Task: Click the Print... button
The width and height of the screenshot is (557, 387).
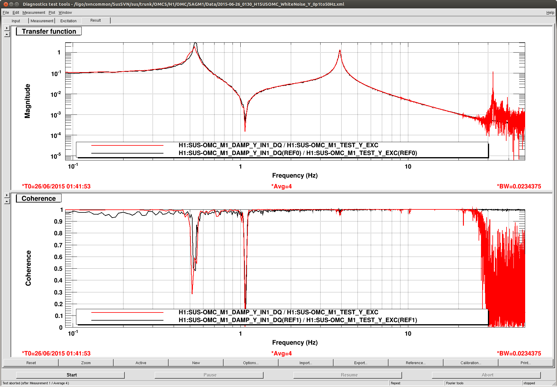Action: [526, 363]
